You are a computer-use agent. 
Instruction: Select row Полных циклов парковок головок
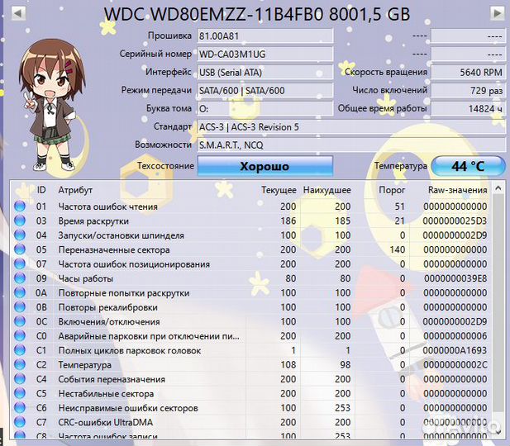tap(250, 350)
